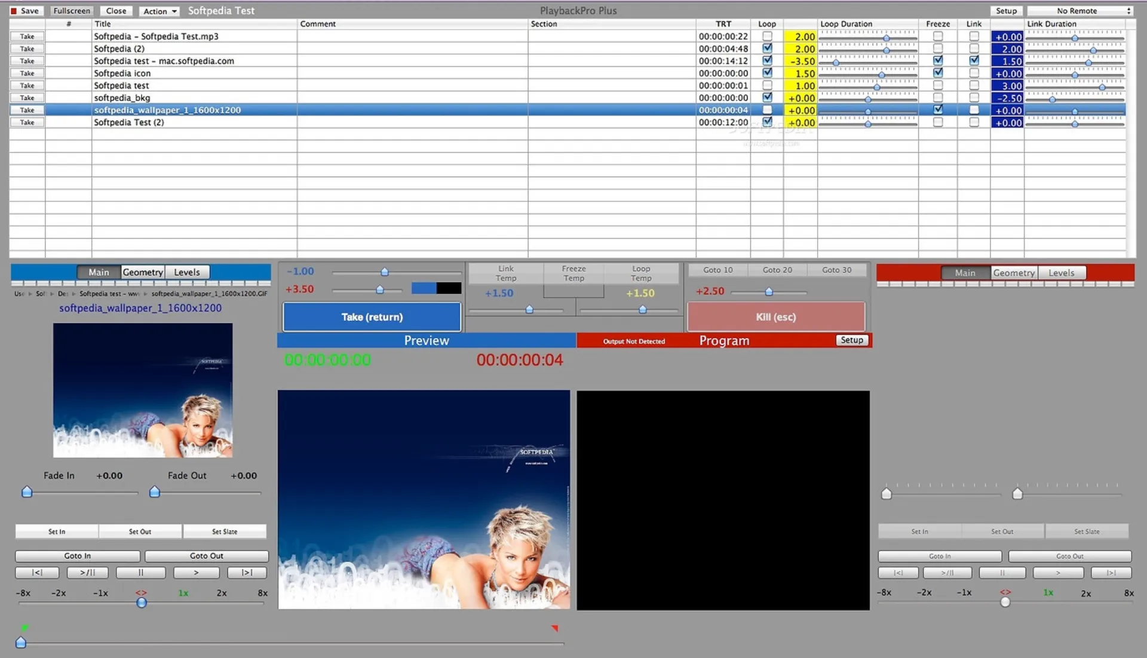This screenshot has height=658, width=1147.
Task: Uncheck Freeze for Softpedia icon row
Action: coord(938,73)
